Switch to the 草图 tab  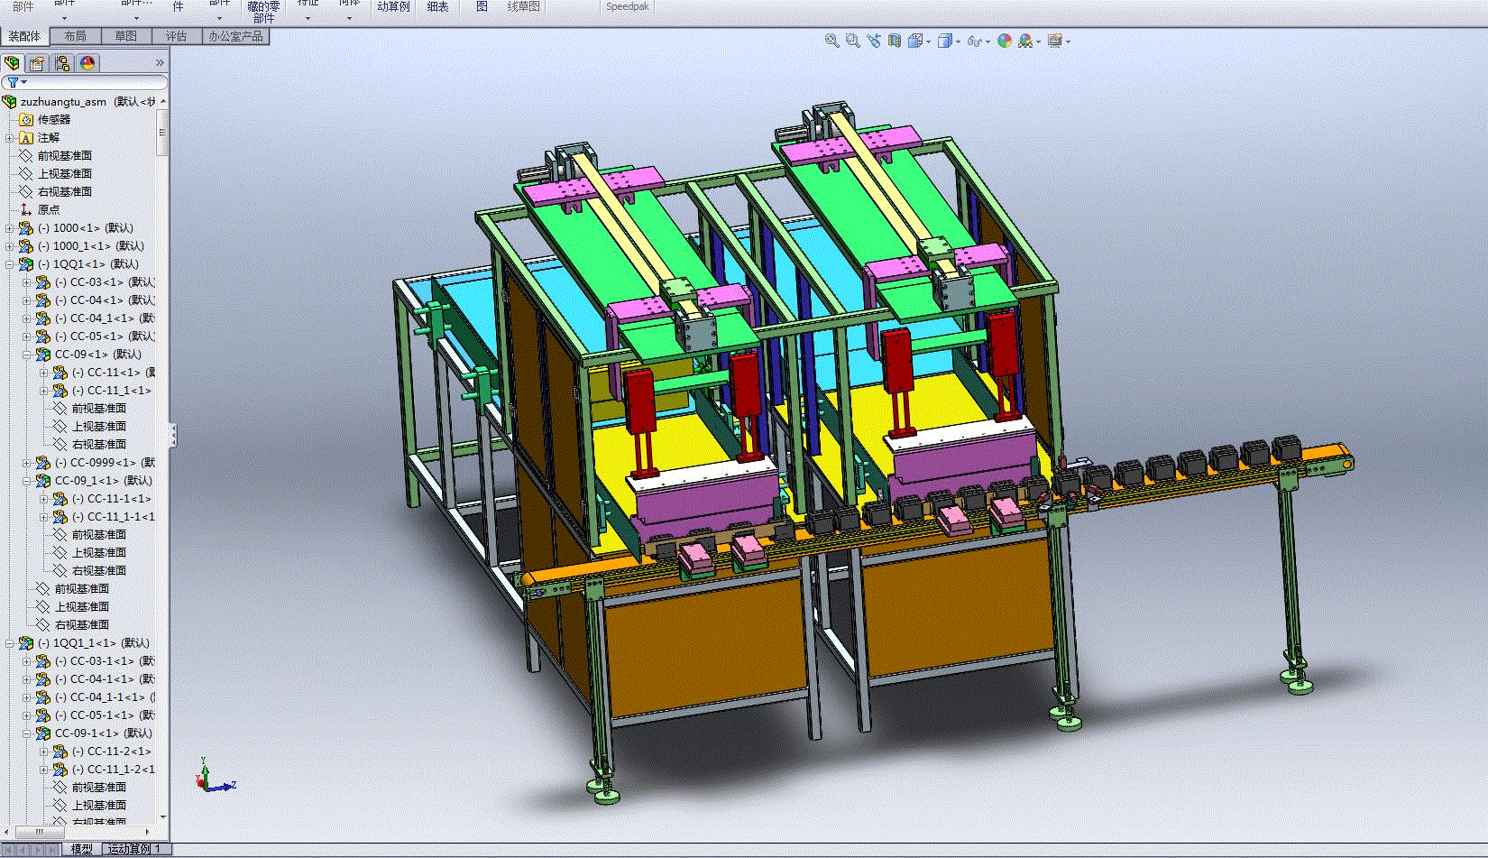pos(126,36)
